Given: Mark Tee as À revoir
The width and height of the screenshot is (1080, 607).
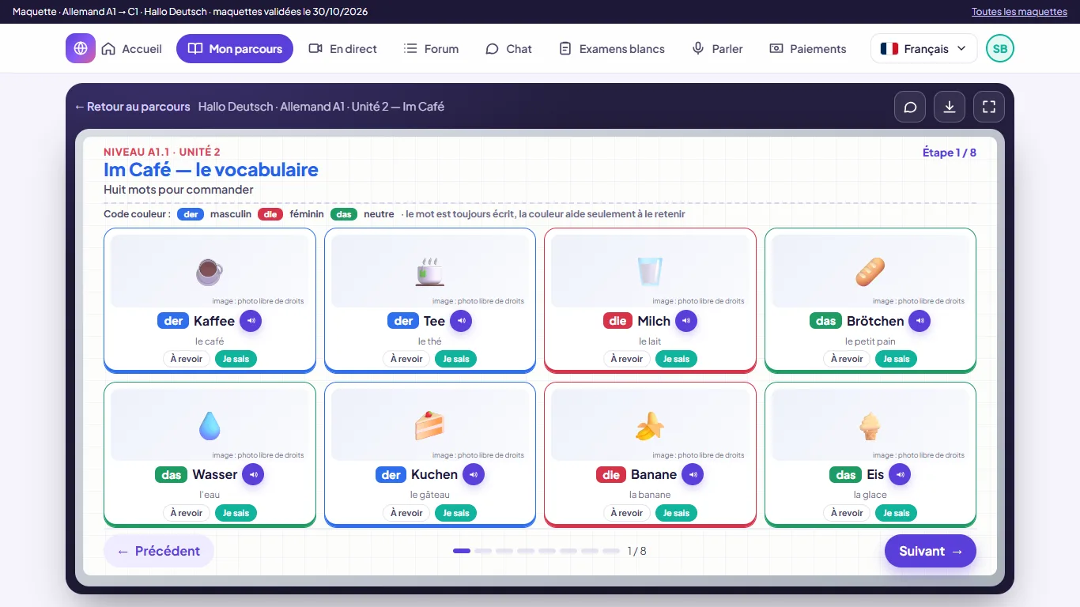Looking at the screenshot, I should click(407, 359).
